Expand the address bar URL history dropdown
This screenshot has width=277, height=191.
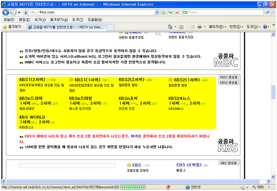pyautogui.click(x=157, y=12)
